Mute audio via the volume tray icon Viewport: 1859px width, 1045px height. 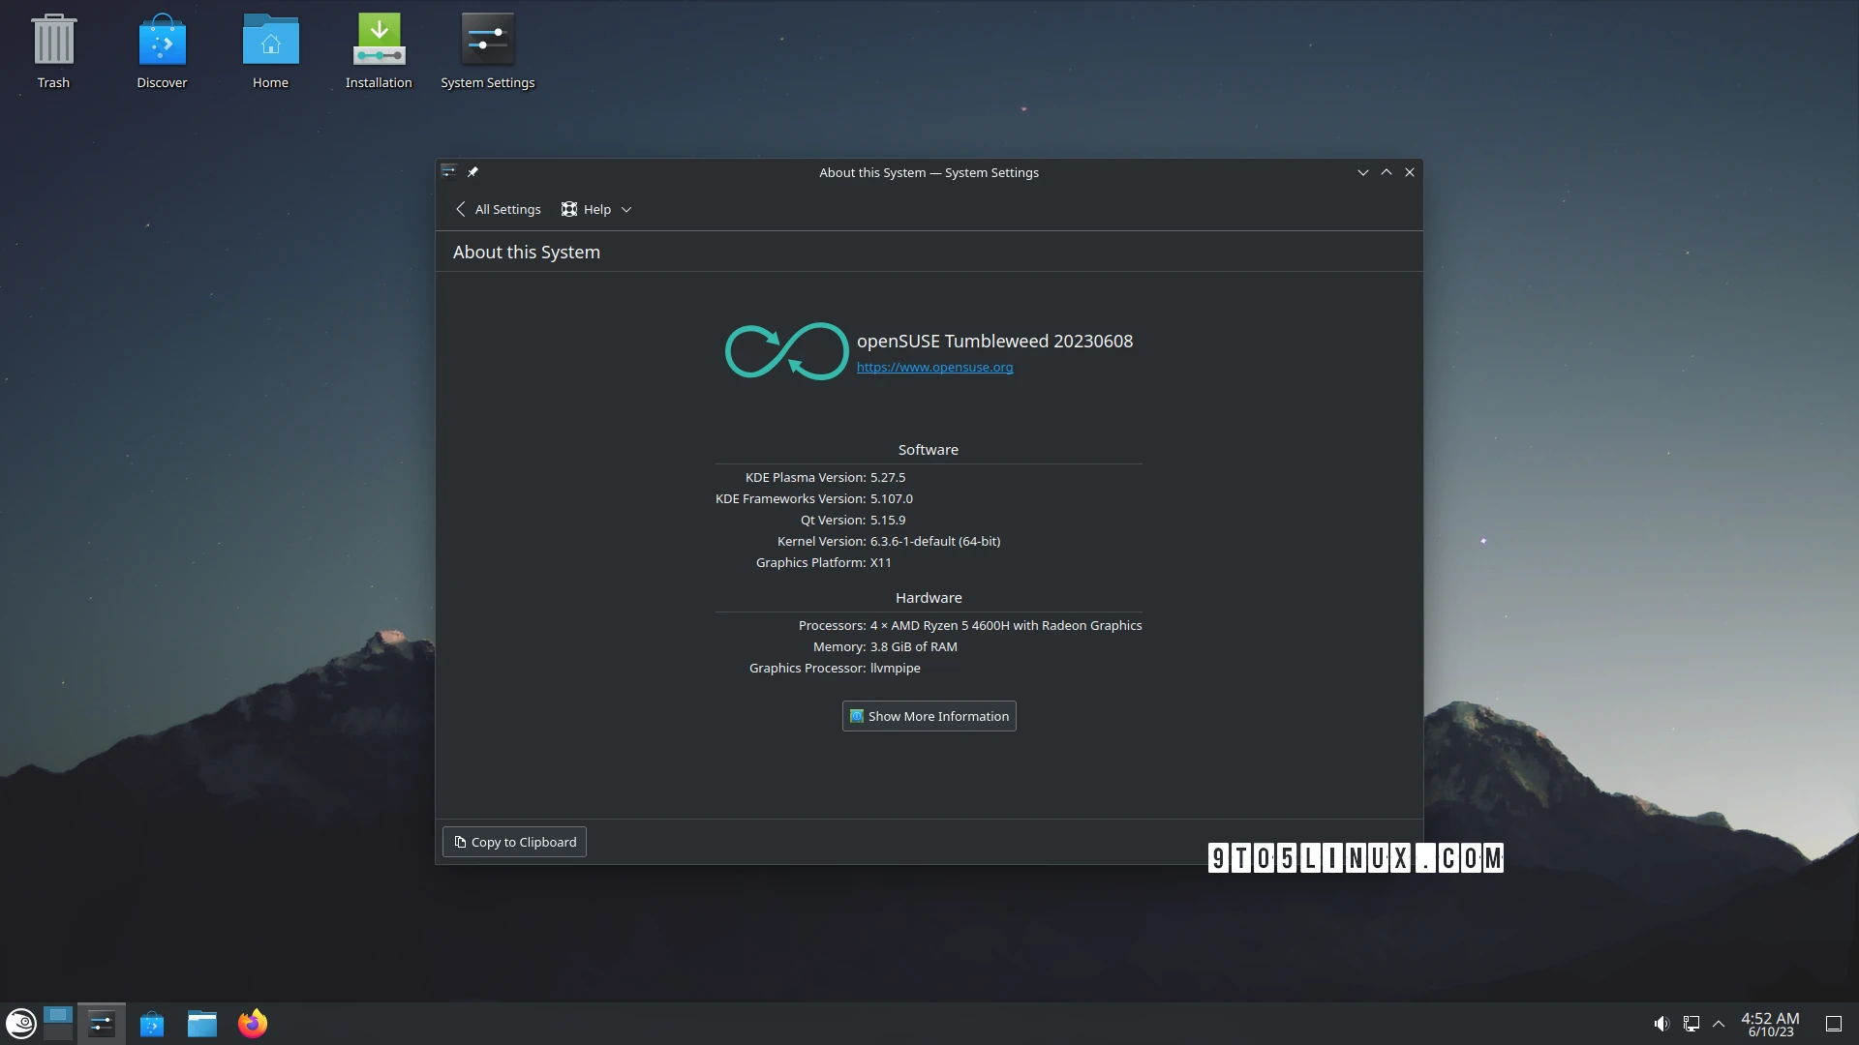tap(1661, 1023)
